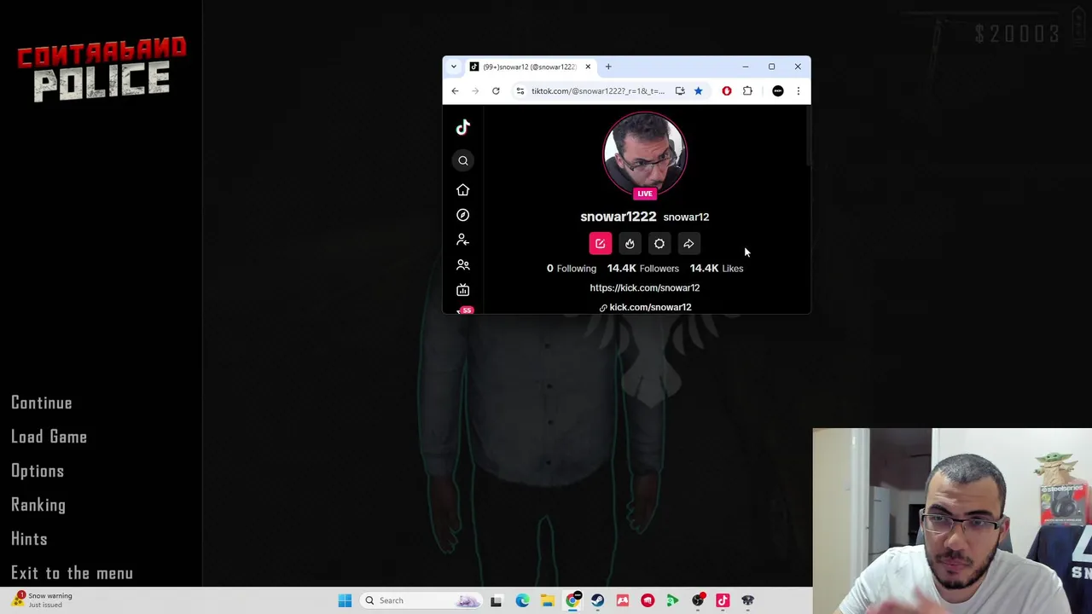The height and width of the screenshot is (614, 1092).
Task: Open the kick.com/snowar12 profile link
Action: [645, 307]
